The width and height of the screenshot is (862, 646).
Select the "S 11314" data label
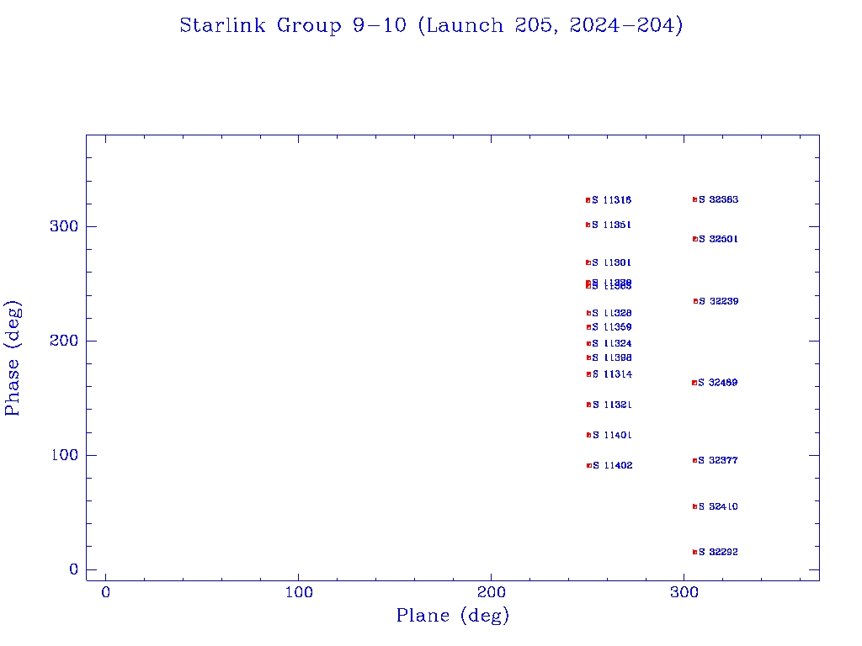click(x=613, y=374)
